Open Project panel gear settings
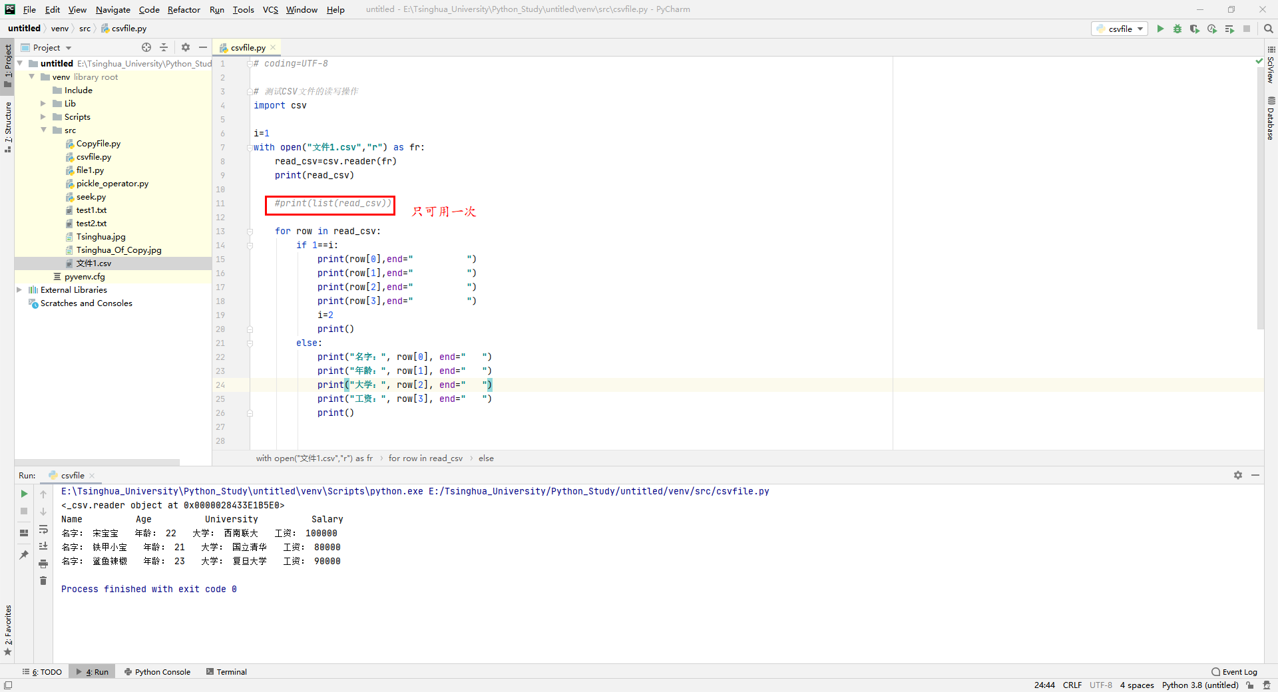Image resolution: width=1278 pixels, height=692 pixels. (x=186, y=47)
